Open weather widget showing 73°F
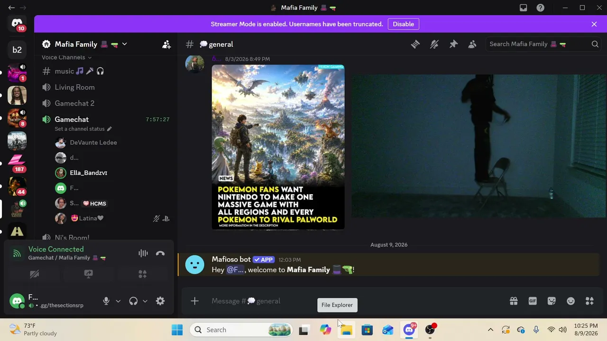 [x=33, y=330]
